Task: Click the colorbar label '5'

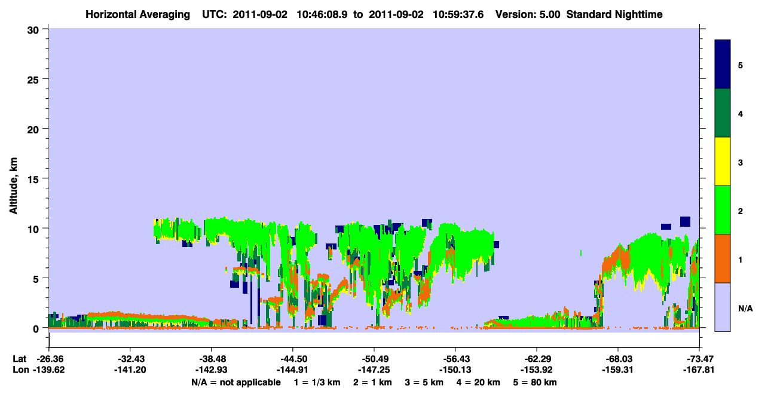Action: point(741,65)
